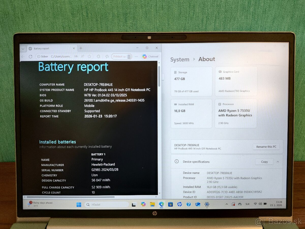Open the Edge three-dot settings menu

(136, 56)
